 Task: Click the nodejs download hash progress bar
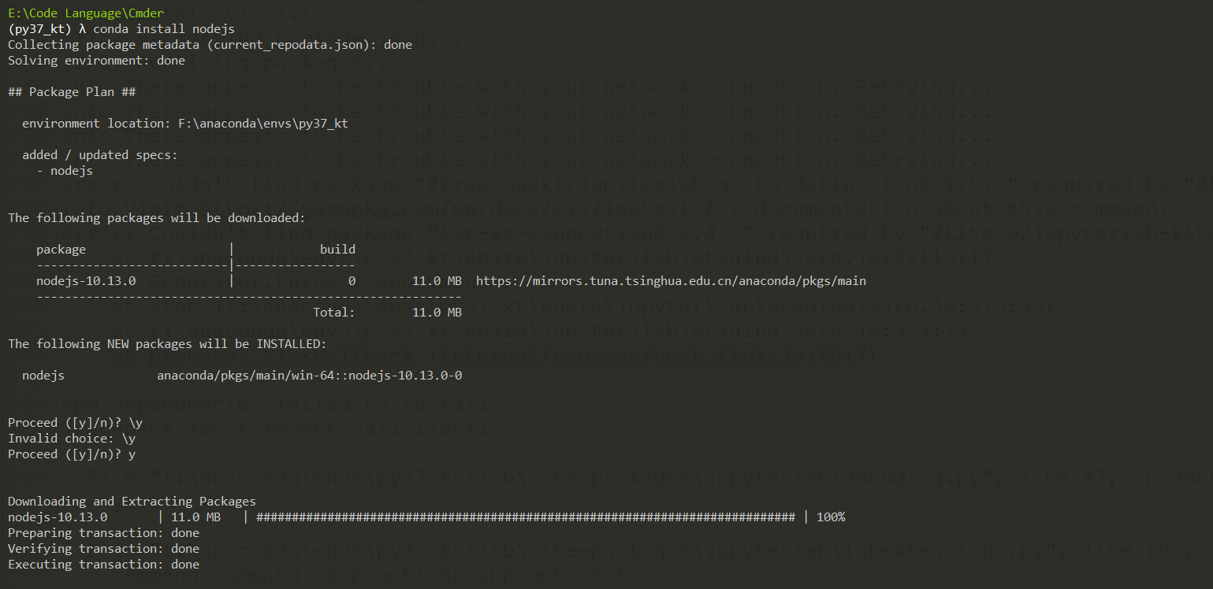(526, 517)
